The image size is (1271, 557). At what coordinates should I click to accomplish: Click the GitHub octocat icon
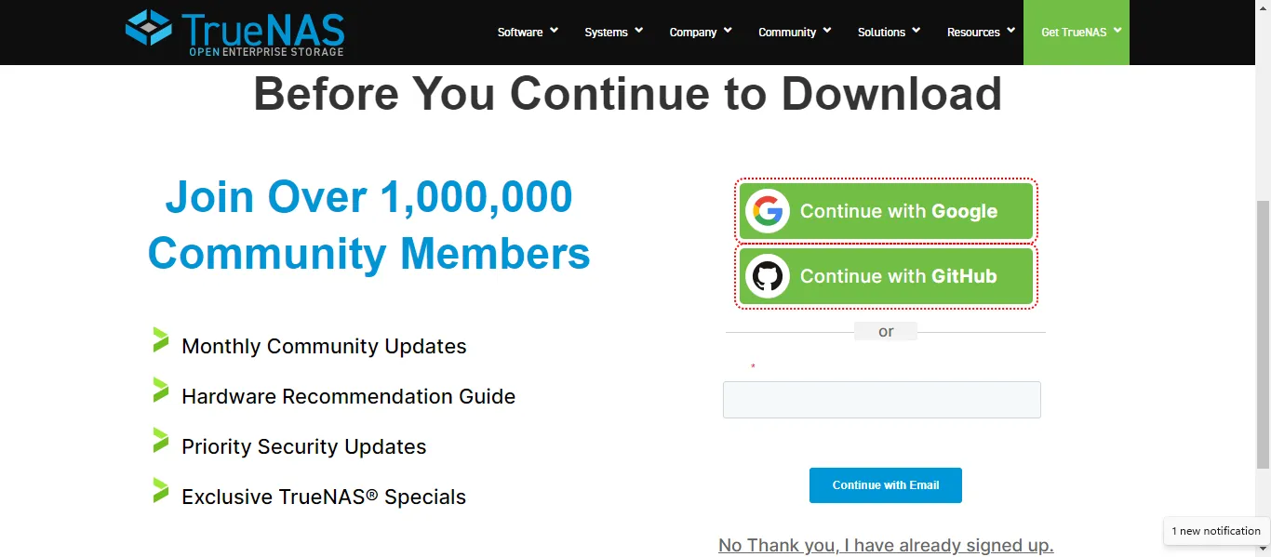[x=768, y=277]
